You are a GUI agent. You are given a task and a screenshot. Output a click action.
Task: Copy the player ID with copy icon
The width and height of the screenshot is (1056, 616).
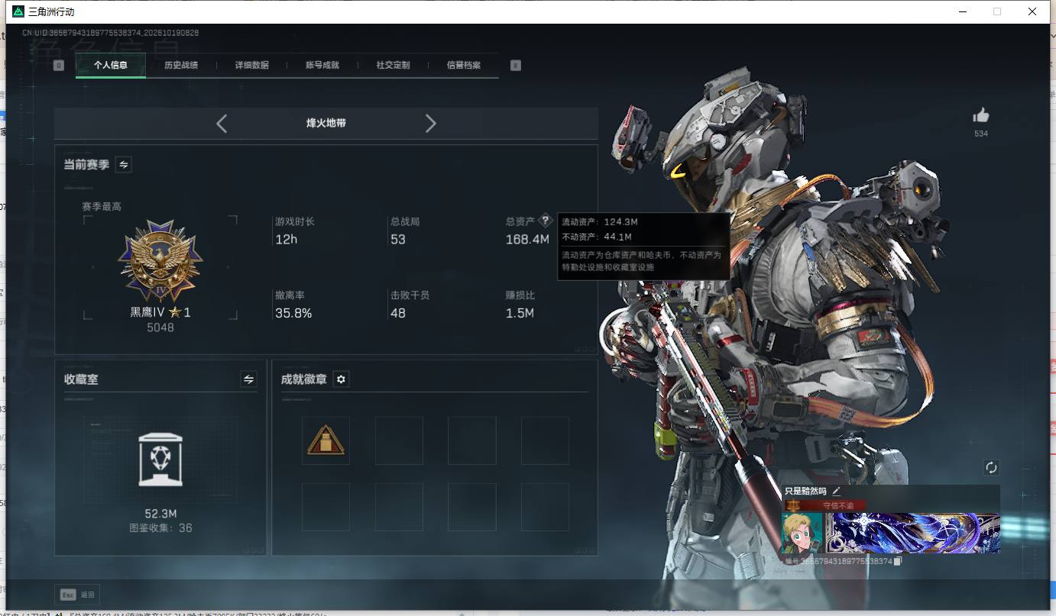coord(898,561)
